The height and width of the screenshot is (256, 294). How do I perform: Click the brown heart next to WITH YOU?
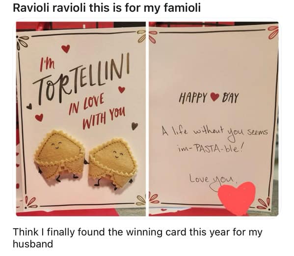point(134,126)
